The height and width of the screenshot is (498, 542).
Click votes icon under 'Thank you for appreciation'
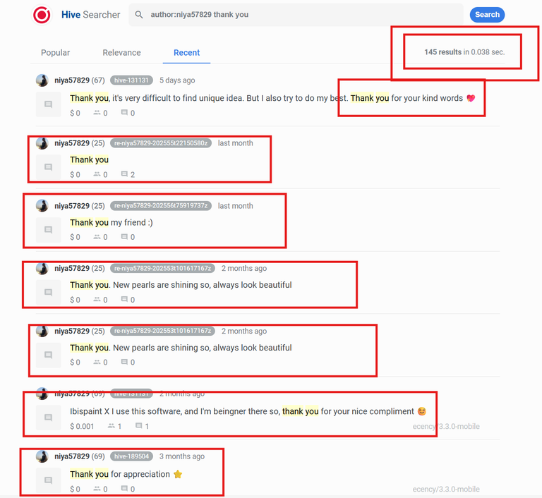[97, 489]
